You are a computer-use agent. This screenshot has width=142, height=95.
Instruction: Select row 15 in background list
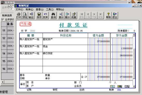tap(8, 61)
